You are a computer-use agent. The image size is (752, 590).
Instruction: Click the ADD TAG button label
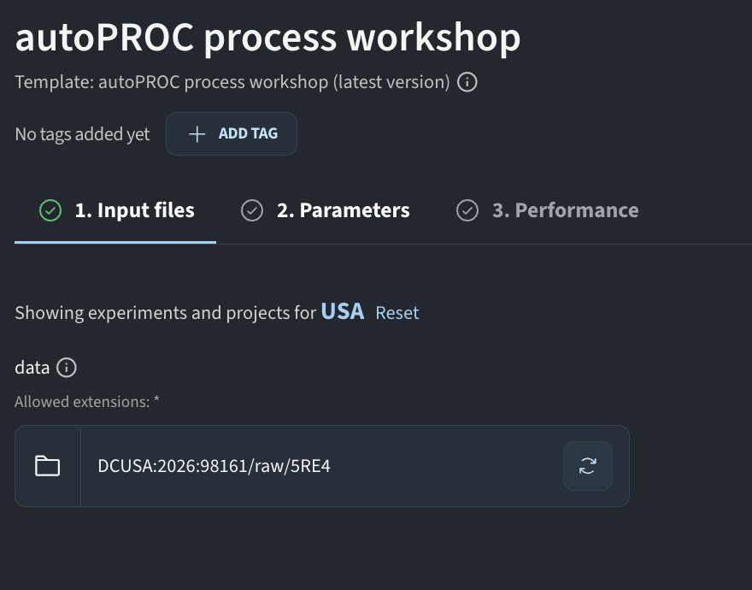[x=248, y=133]
